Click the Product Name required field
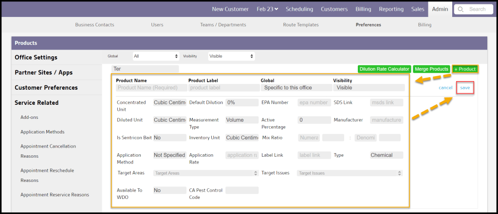The width and height of the screenshot is (498, 214). 151,88
